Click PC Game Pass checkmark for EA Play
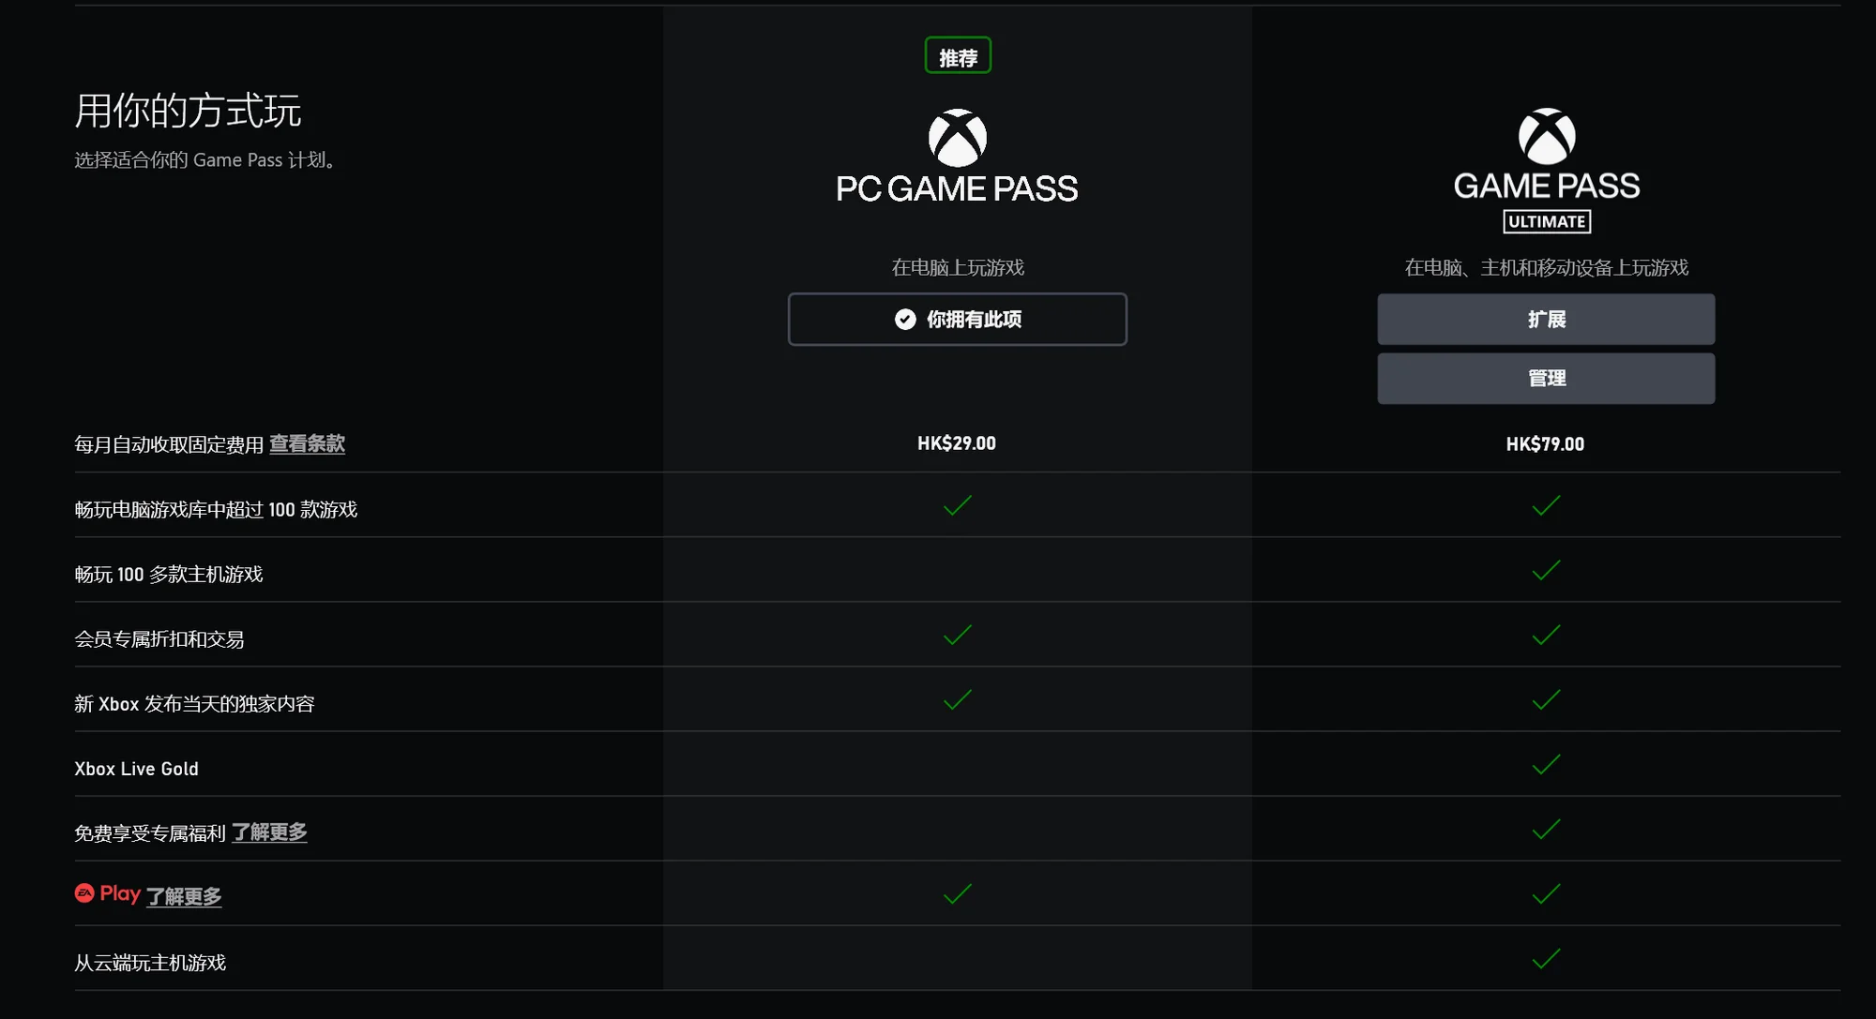 (957, 893)
